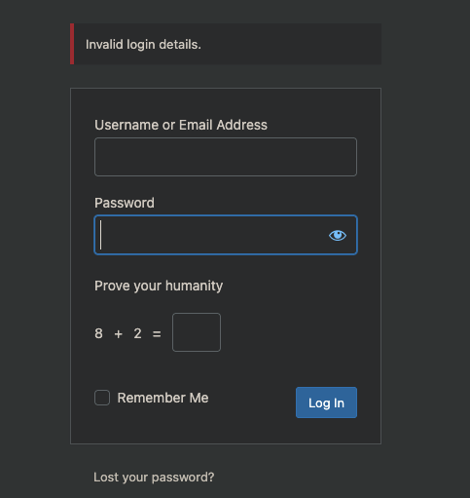Click the red bar on the error notice
Image resolution: width=470 pixels, height=498 pixels.
pos(72,44)
